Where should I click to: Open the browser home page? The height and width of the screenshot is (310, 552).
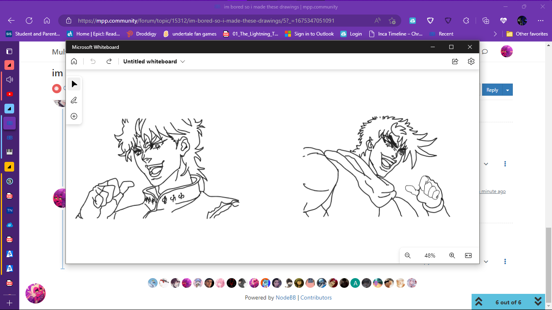pos(47,21)
